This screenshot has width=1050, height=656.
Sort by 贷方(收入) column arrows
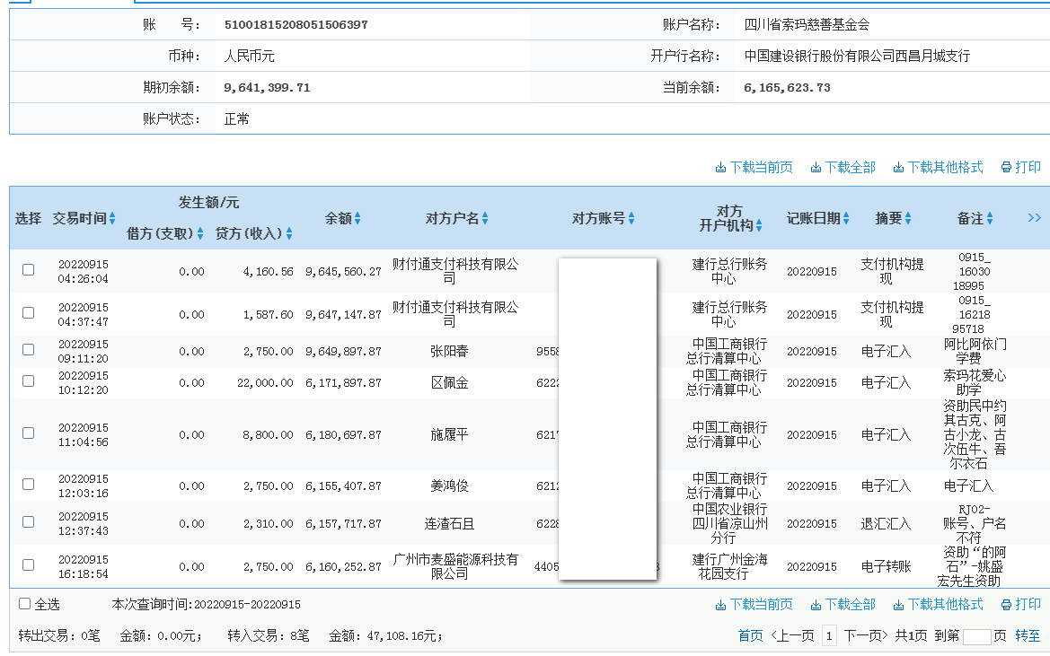tap(289, 233)
